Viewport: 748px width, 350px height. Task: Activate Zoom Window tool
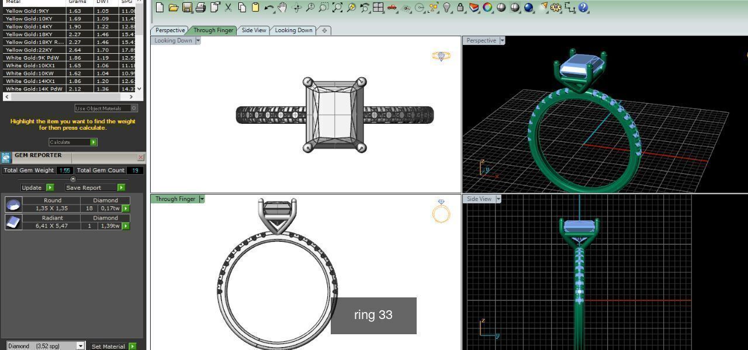coord(324,8)
